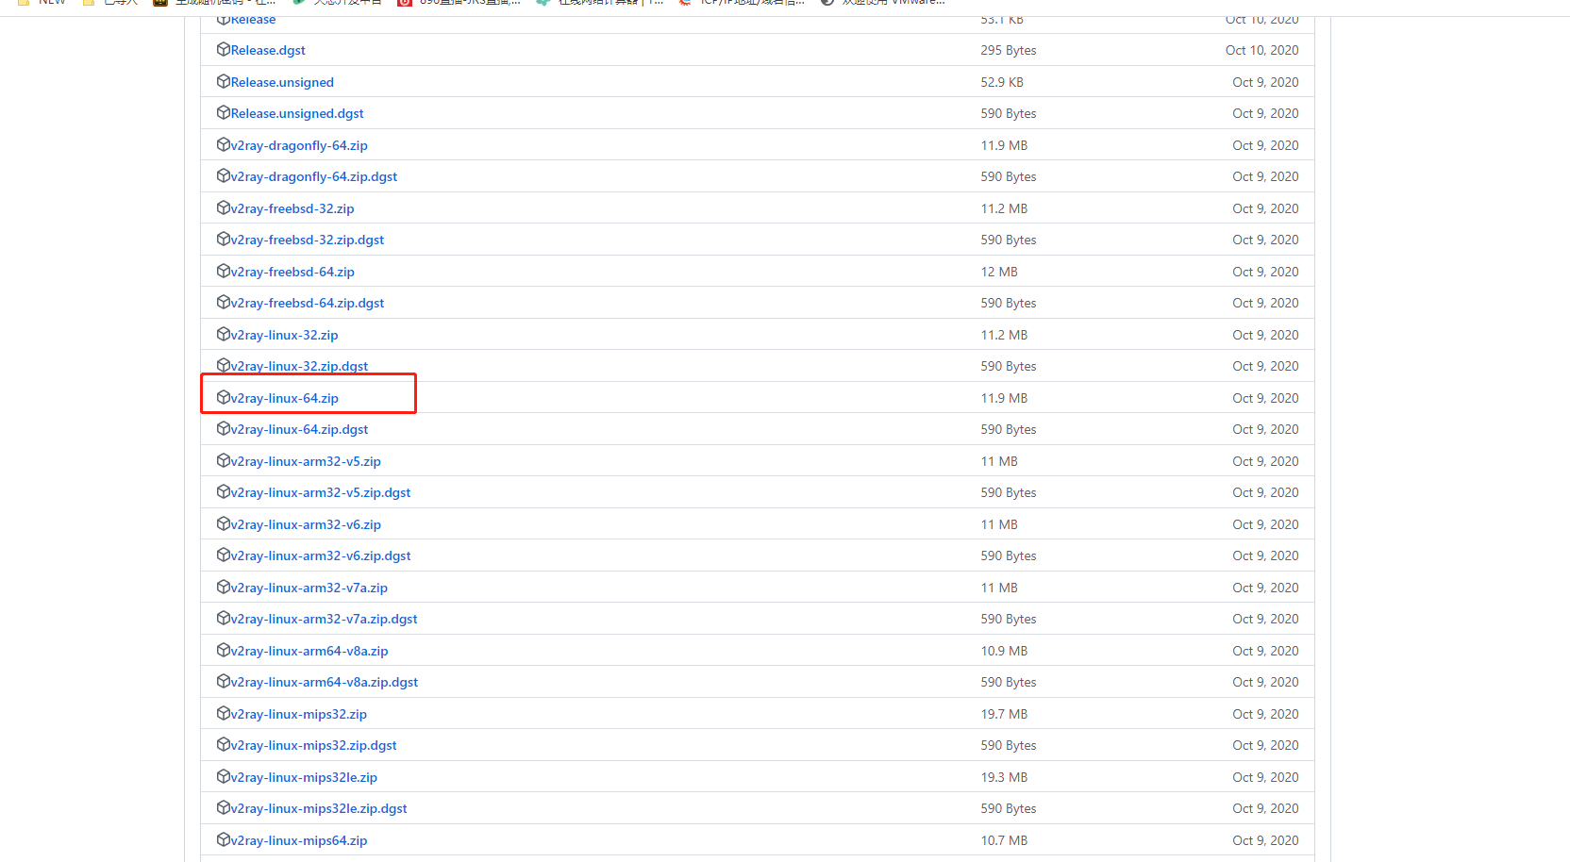Click the package icon beside v2ray-linux-arm64-v8a.zip.dgst

(224, 681)
